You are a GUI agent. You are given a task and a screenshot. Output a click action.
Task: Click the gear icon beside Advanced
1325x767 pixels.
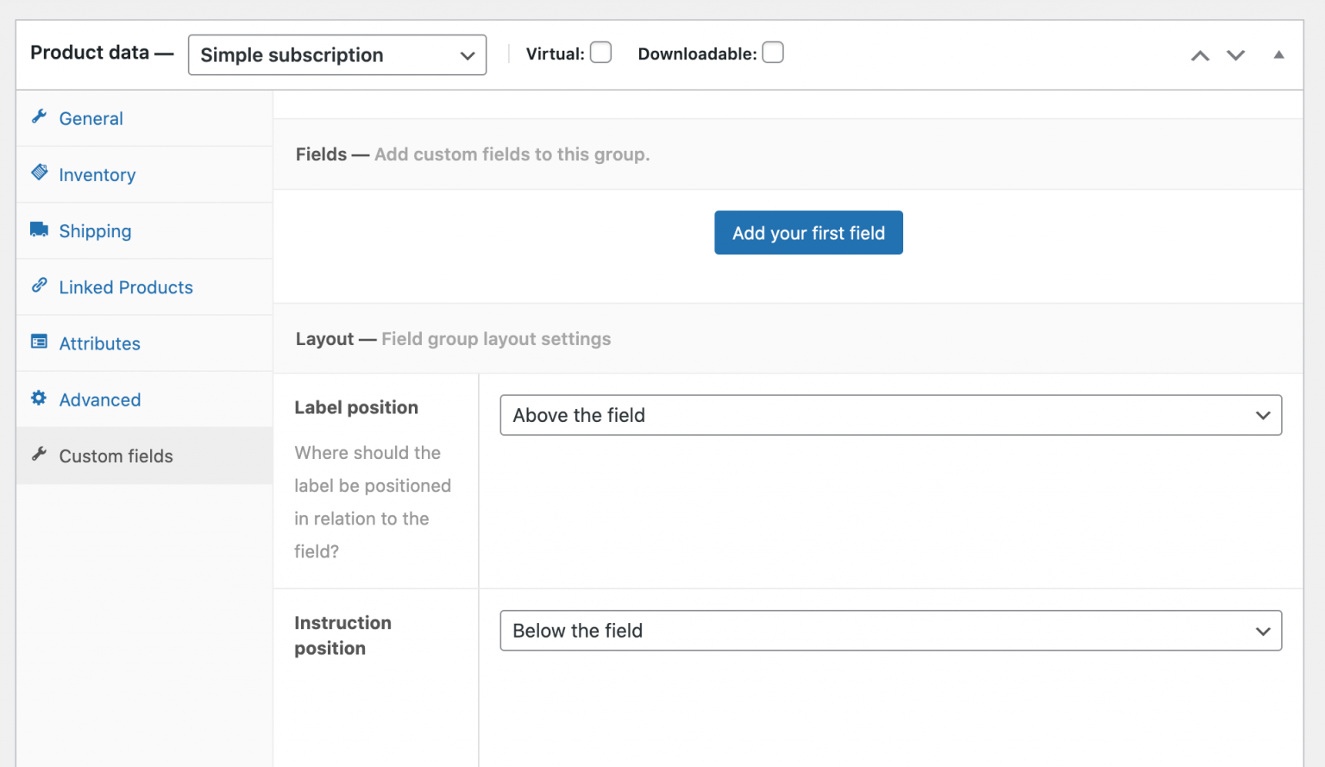[39, 399]
